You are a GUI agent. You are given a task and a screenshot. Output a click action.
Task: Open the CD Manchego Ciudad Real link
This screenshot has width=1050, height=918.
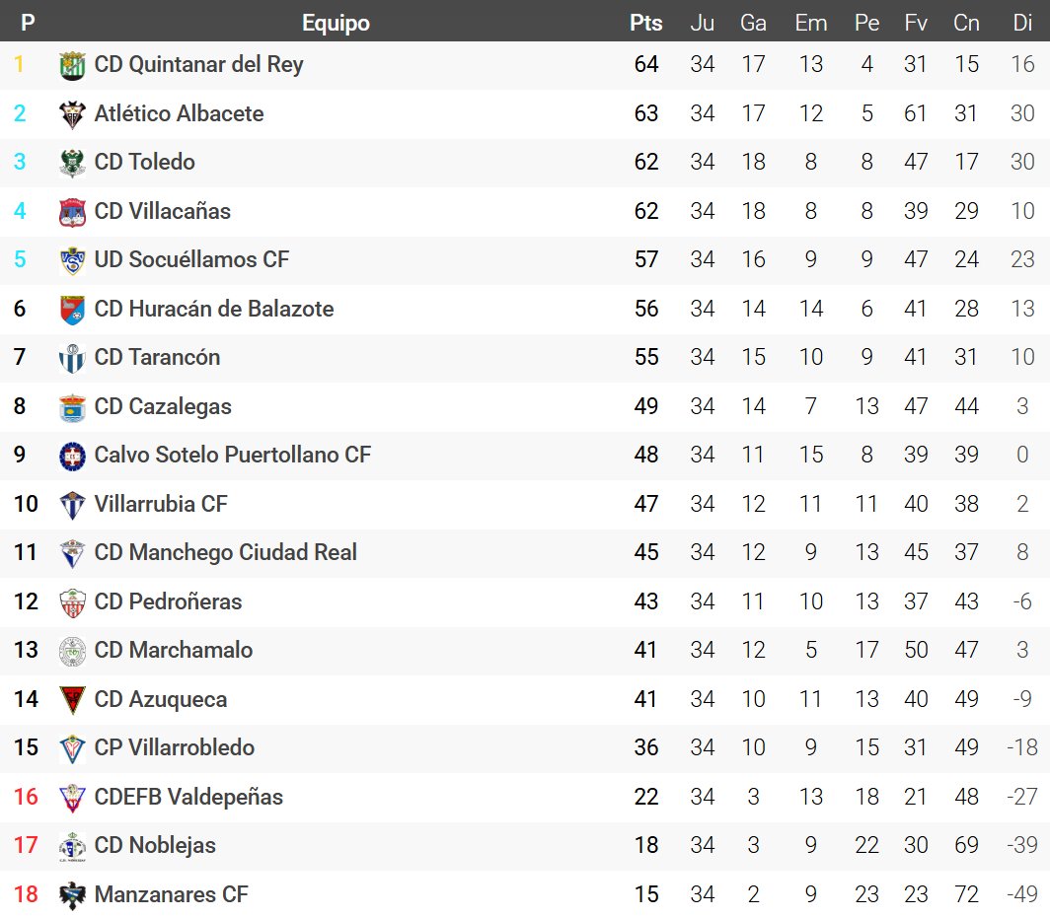226,552
